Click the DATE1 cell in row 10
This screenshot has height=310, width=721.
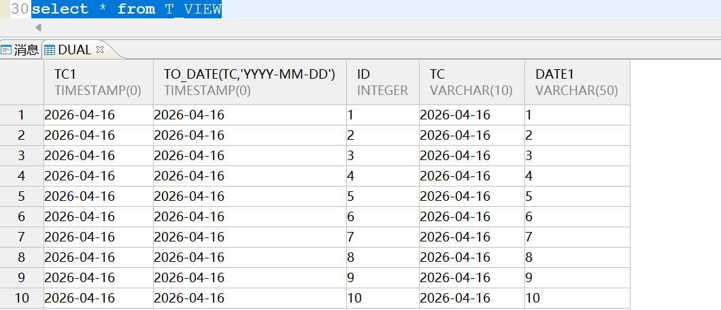[577, 298]
